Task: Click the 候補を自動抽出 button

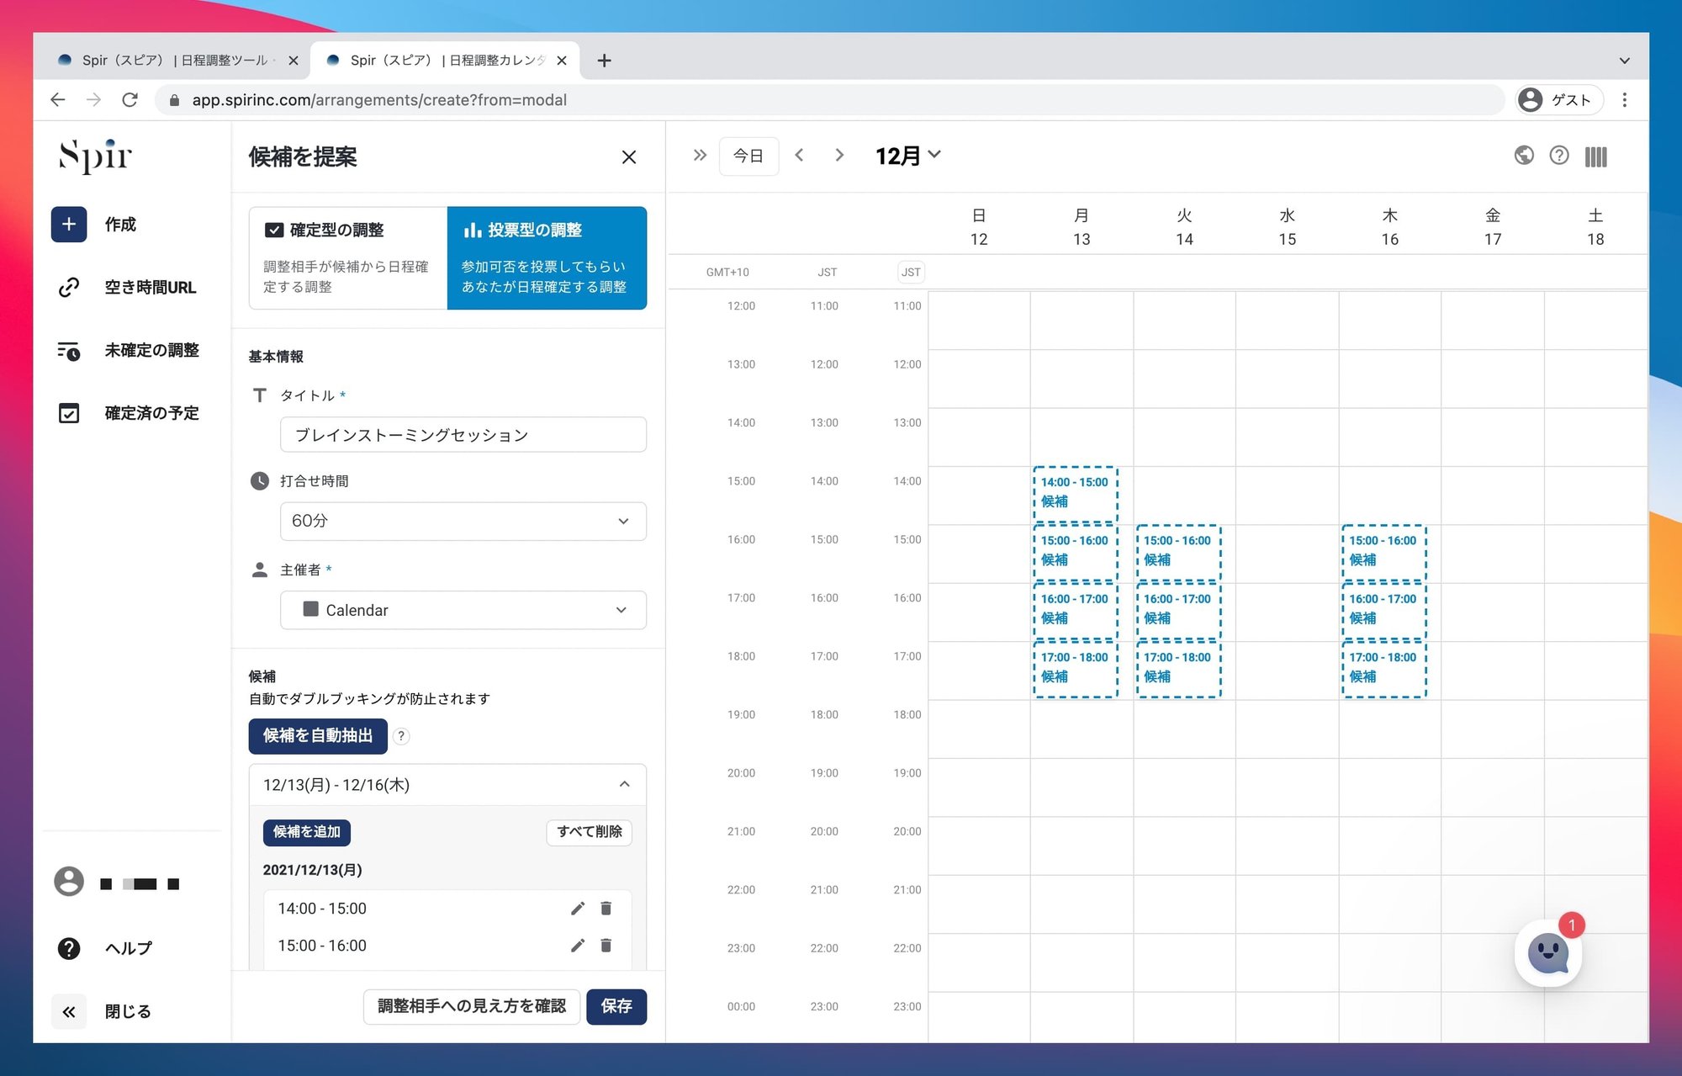Action: pyautogui.click(x=317, y=735)
